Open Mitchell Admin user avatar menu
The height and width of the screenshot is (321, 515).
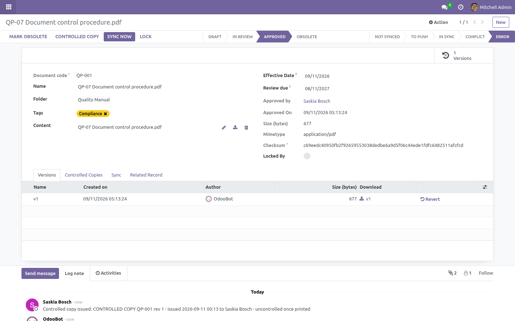pyautogui.click(x=491, y=7)
